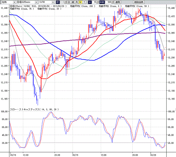Click the 03/18 date marker on time axis
The height and width of the screenshot is (157, 176).
(13, 155)
